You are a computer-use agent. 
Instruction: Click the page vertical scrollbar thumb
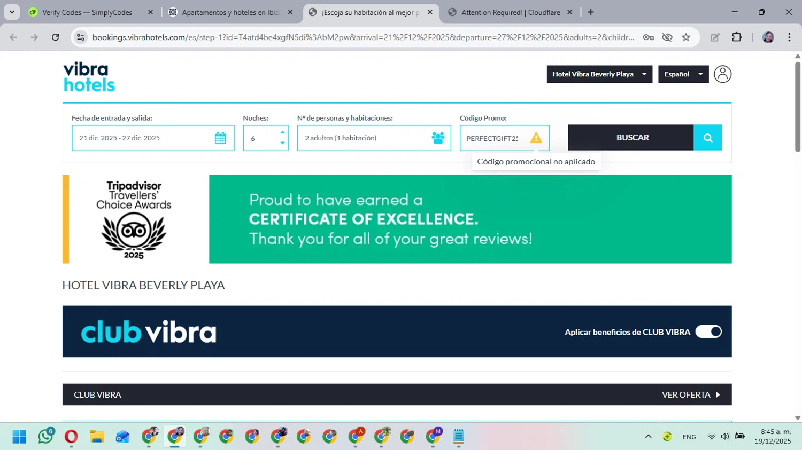click(x=798, y=107)
